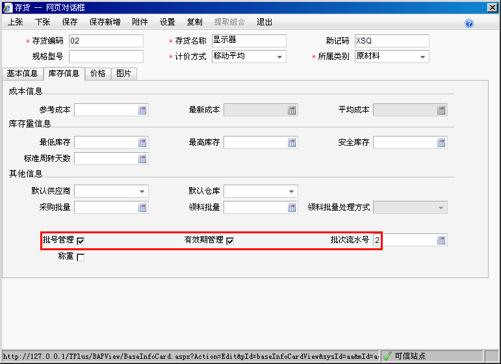The image size is (501, 364).
Task: Enable the 称重 checkbox
Action: [x=81, y=257]
